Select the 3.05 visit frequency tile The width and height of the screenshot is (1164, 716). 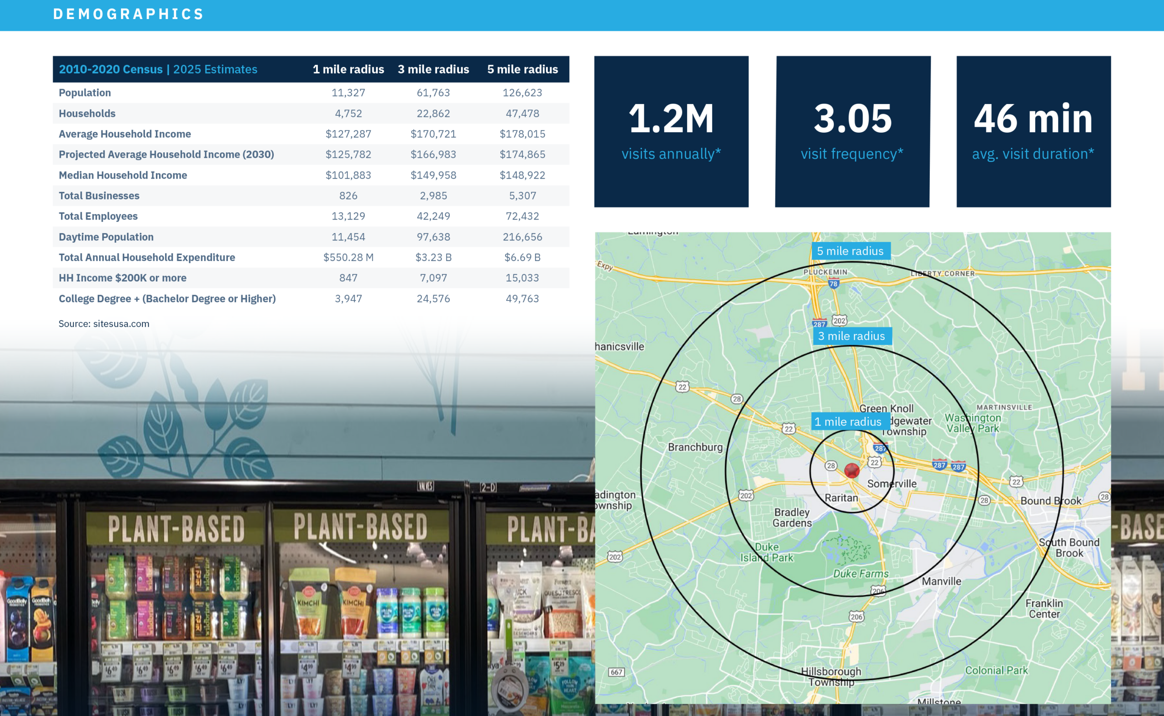[853, 132]
